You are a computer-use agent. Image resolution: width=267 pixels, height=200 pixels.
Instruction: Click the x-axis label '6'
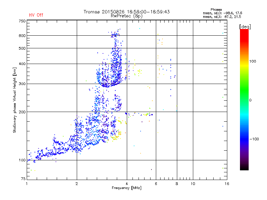pyautogui.click(x=156, y=184)
